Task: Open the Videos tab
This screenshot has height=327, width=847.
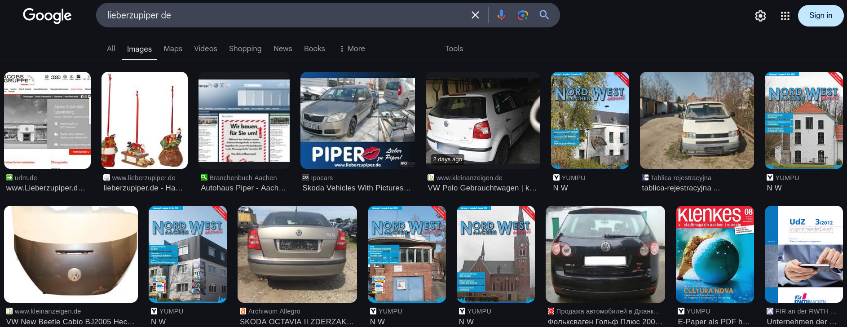Action: coord(205,49)
